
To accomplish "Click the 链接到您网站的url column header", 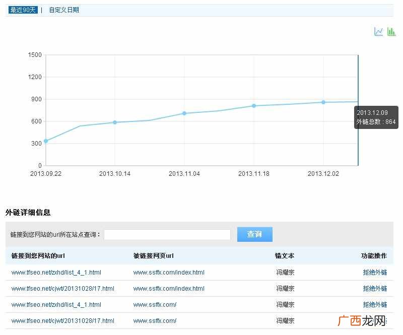I will tap(38, 256).
